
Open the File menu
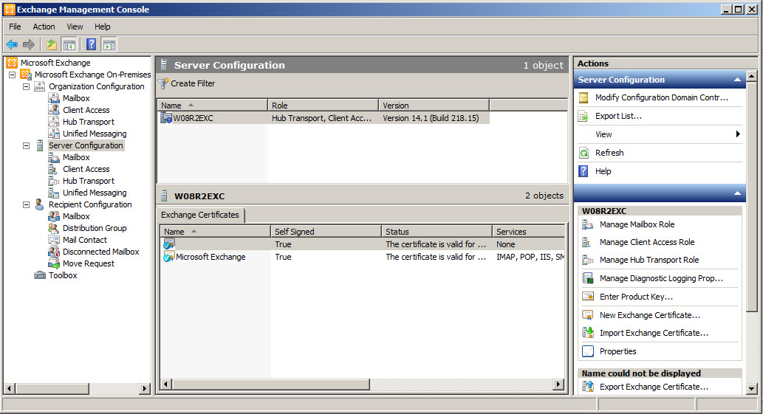pyautogui.click(x=15, y=27)
